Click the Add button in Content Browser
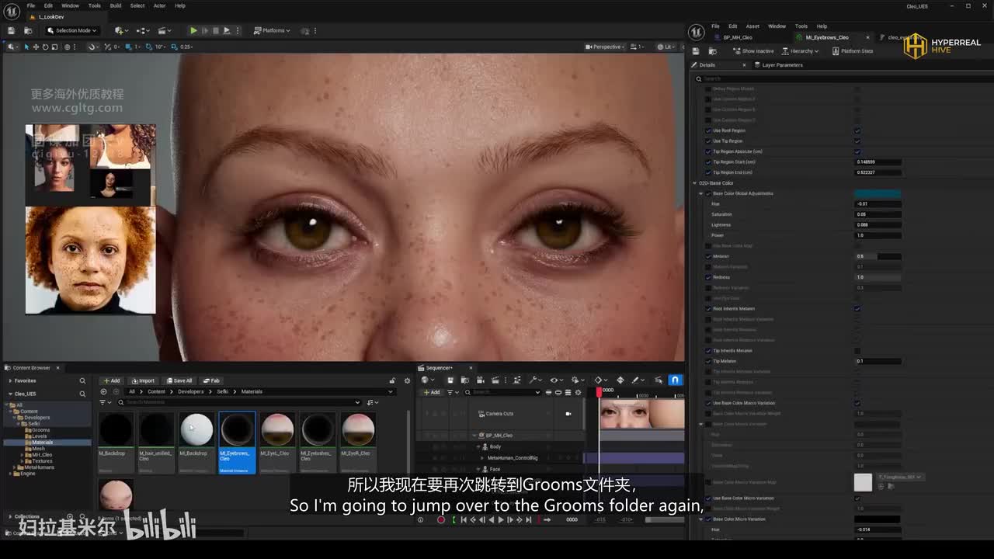Viewport: 994px width, 559px height. [112, 380]
